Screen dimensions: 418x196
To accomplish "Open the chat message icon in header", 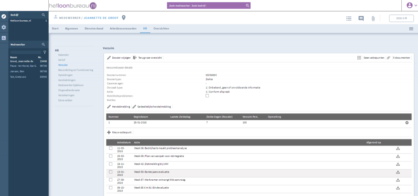I will pyautogui.click(x=361, y=19).
